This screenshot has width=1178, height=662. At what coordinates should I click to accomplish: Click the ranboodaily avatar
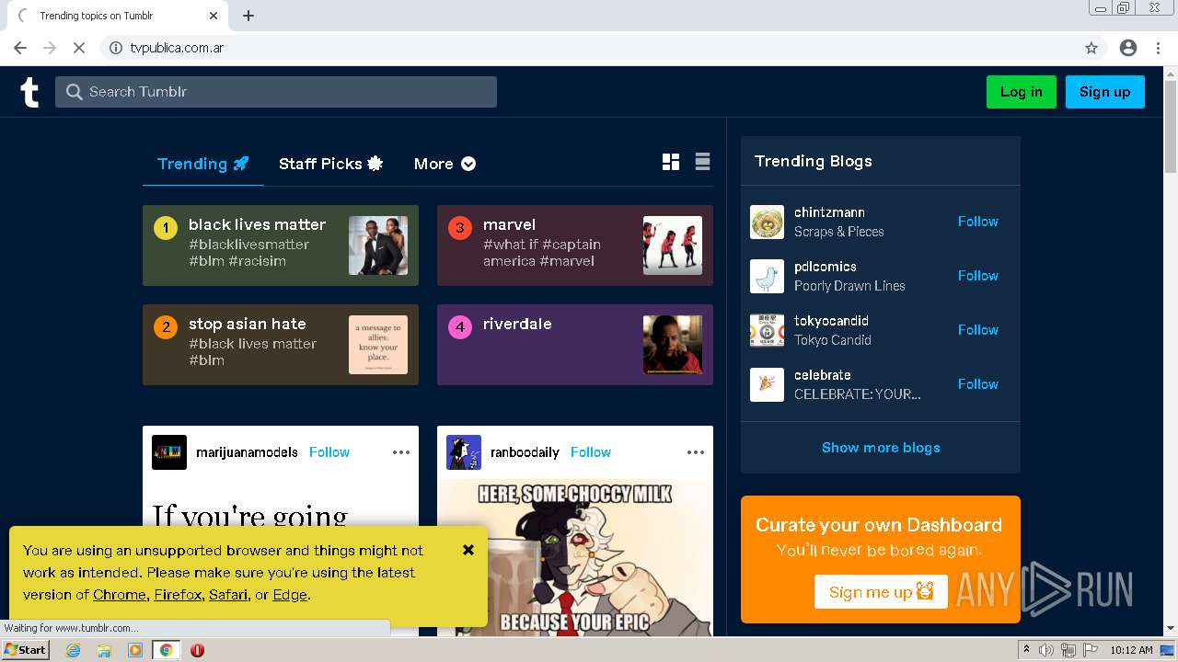[464, 452]
